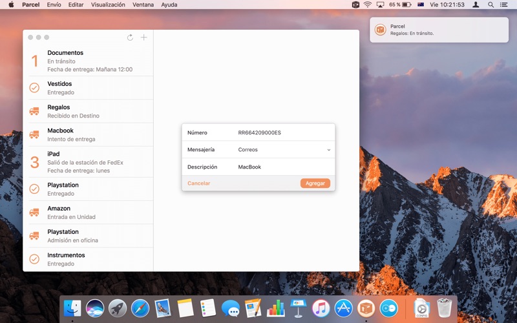
Task: Expand the Mensajería carrier dropdown
Action: coord(329,150)
